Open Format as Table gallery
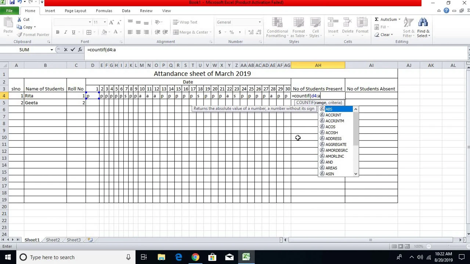 coord(299,28)
